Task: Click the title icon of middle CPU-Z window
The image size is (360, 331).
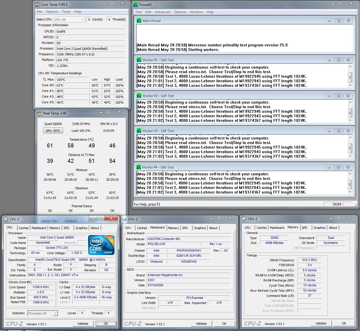Action: 125,219
